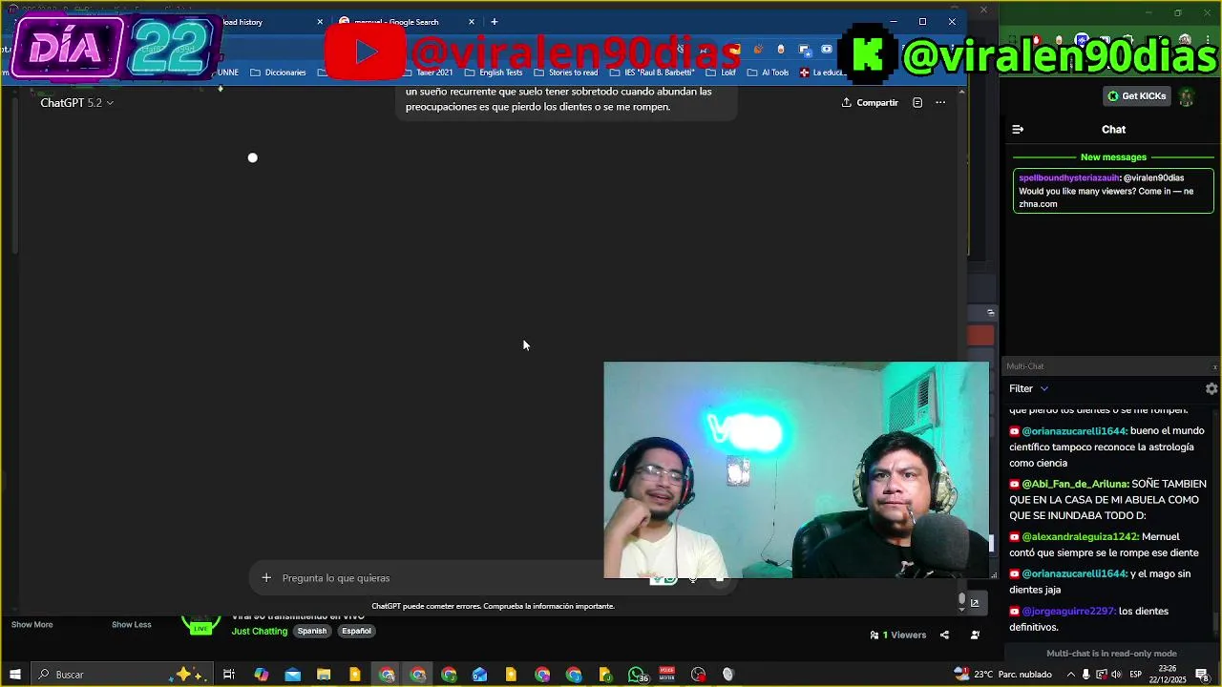Close the 'load history' browser tab

tap(320, 22)
